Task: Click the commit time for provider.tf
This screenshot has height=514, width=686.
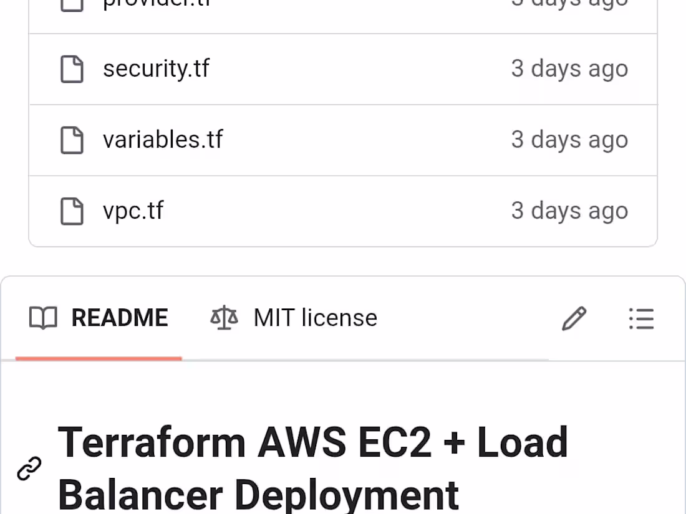Action: 569,4
